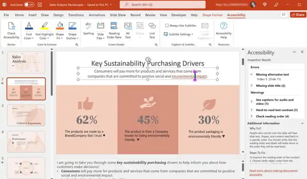Toggle AutoSave switch
The height and width of the screenshot is (179, 307).
29,5
